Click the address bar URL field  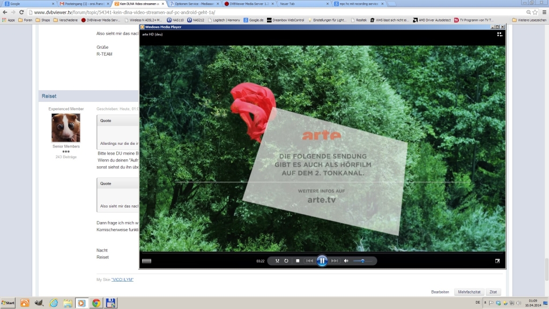point(277,12)
